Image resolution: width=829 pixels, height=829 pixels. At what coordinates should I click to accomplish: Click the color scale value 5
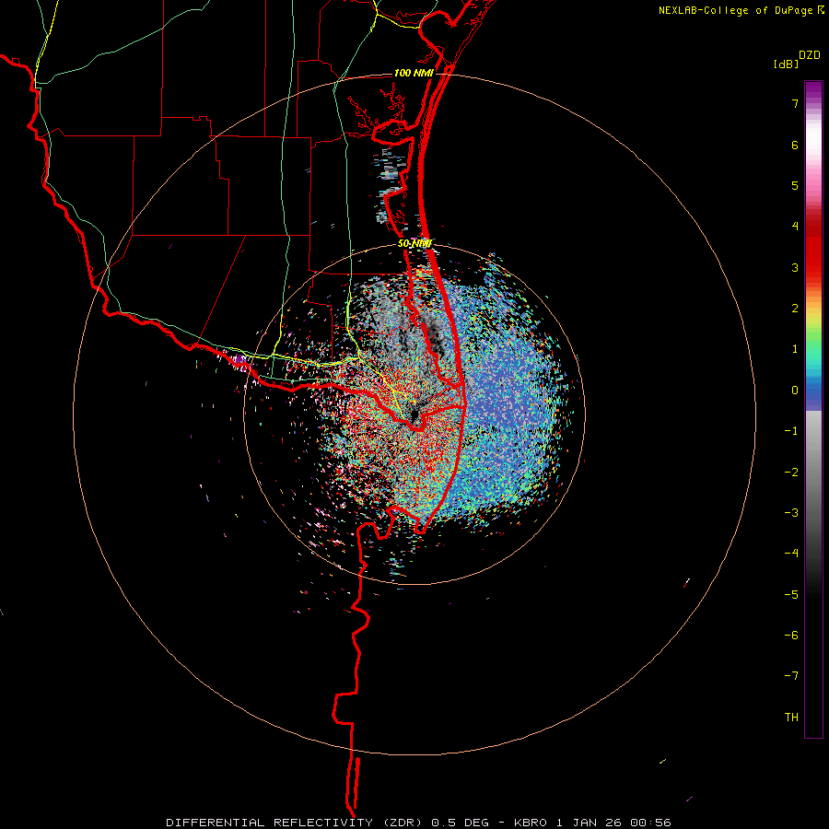pos(795,185)
